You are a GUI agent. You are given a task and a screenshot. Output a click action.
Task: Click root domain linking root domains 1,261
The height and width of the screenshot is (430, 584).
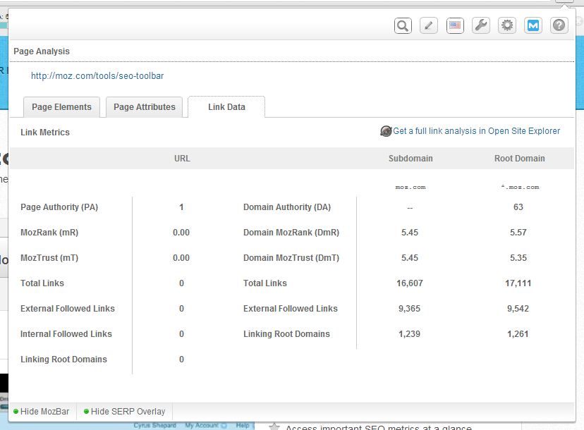pos(518,334)
